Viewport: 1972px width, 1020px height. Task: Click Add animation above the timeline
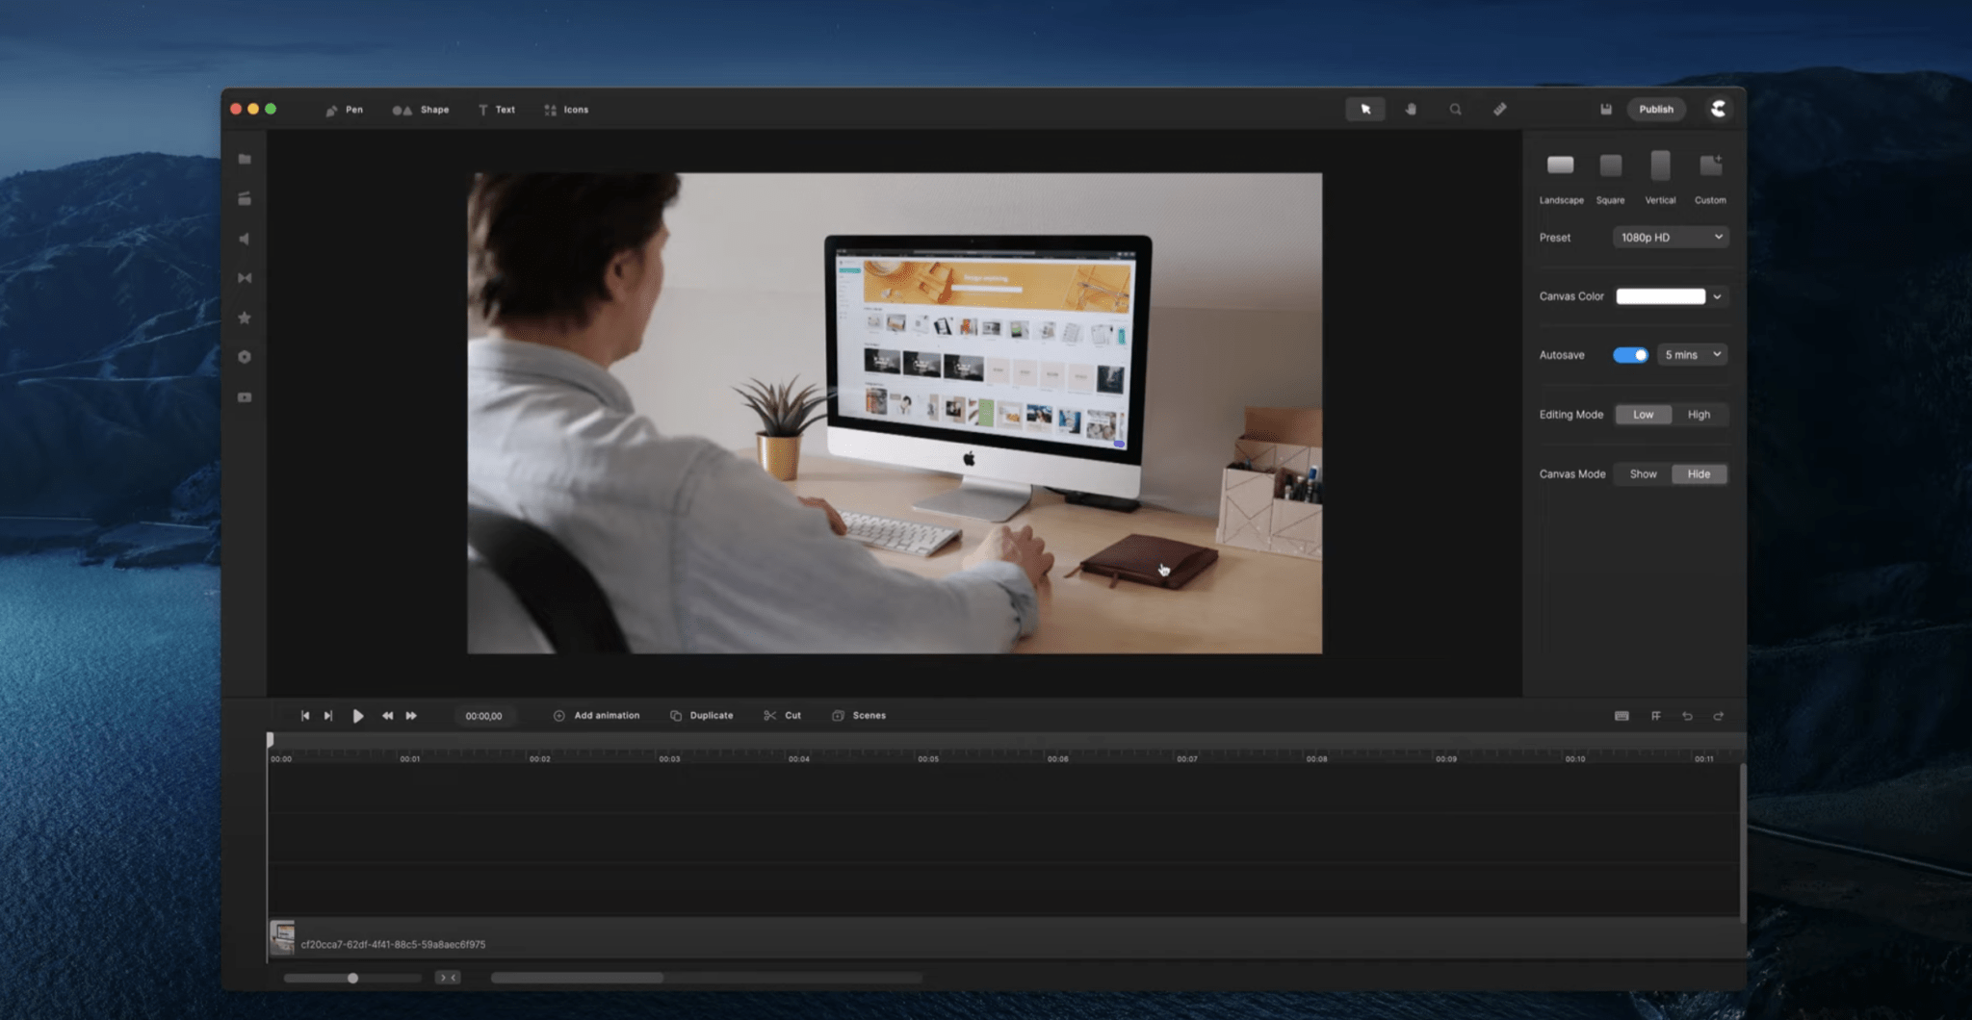pos(597,715)
